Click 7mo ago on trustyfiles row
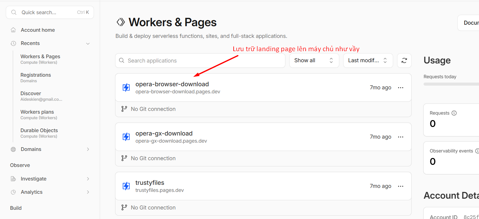The height and width of the screenshot is (219, 479). 380,186
